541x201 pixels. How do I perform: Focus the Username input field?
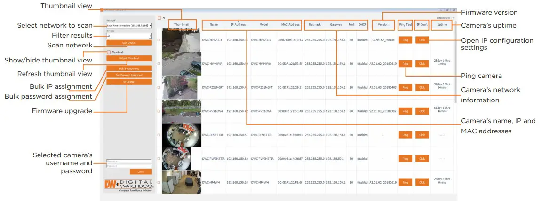click(129, 161)
